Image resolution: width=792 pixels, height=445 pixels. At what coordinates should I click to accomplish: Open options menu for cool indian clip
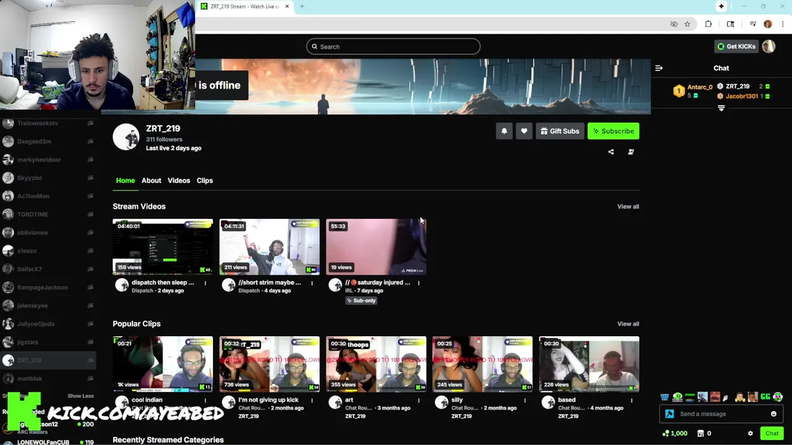click(205, 400)
